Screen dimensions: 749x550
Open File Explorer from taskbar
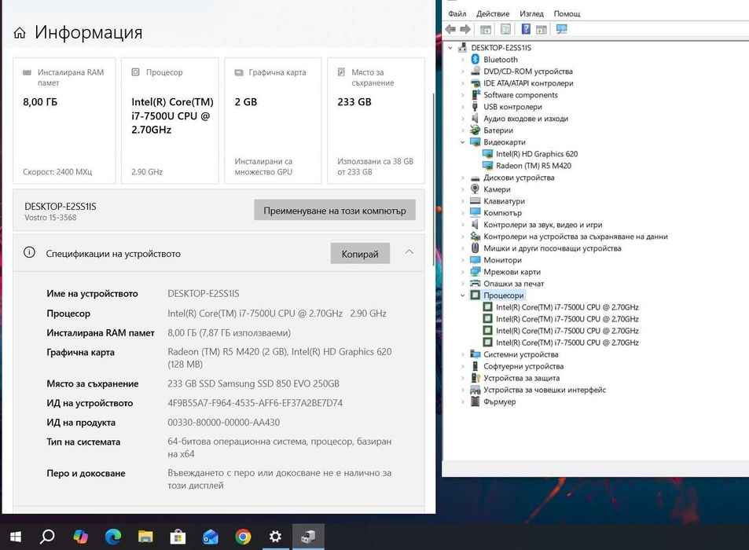145,537
